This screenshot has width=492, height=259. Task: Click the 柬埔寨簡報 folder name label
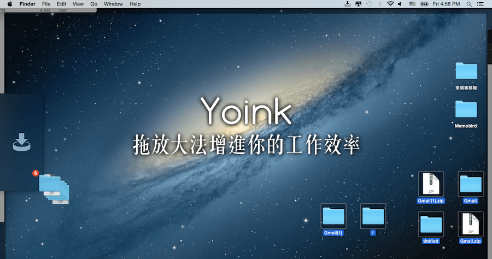pyautogui.click(x=466, y=88)
